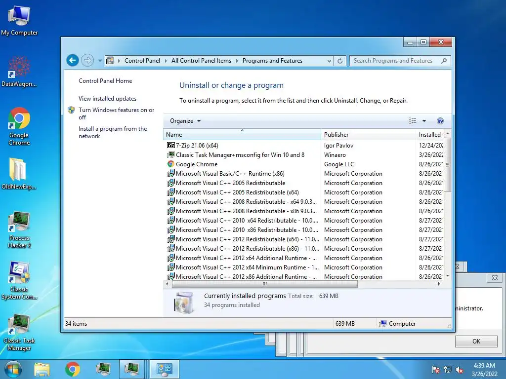Click the horizontal scrollbar thumb

click(265, 284)
